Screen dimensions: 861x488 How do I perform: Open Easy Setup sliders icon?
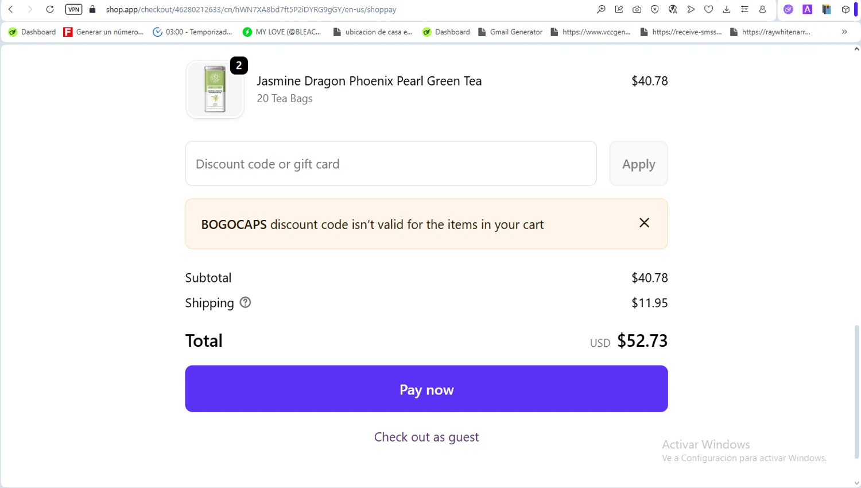[744, 9]
